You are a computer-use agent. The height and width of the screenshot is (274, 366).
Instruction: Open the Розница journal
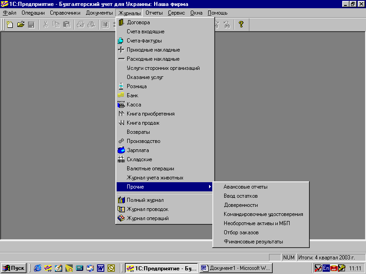(164, 86)
